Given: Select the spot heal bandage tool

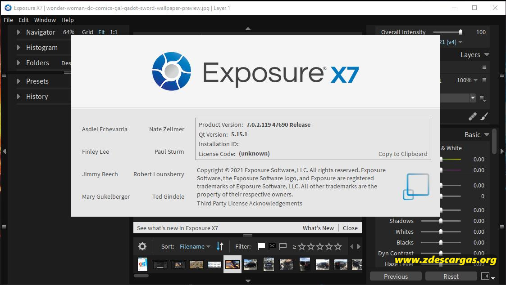Looking at the screenshot, I should (x=473, y=116).
